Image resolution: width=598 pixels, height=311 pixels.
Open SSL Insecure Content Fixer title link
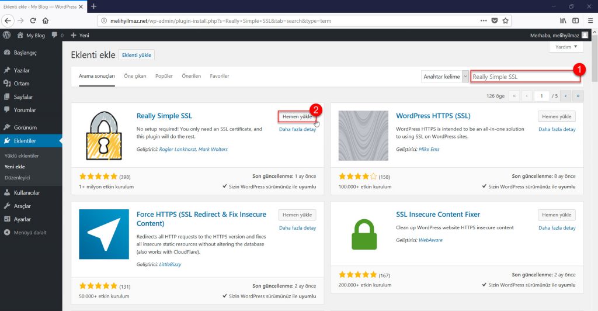[438, 215]
